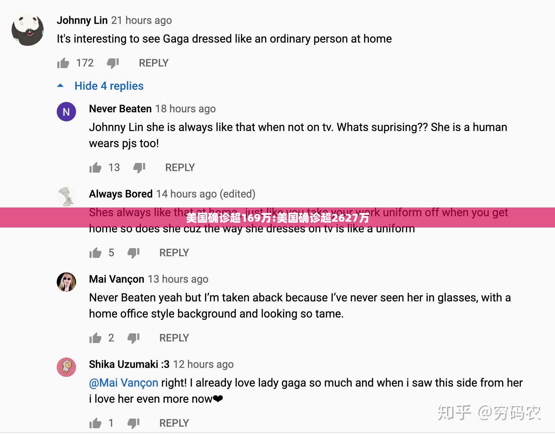This screenshot has width=555, height=435.
Task: Reply to Never Beaten's comment
Action: coord(180,167)
